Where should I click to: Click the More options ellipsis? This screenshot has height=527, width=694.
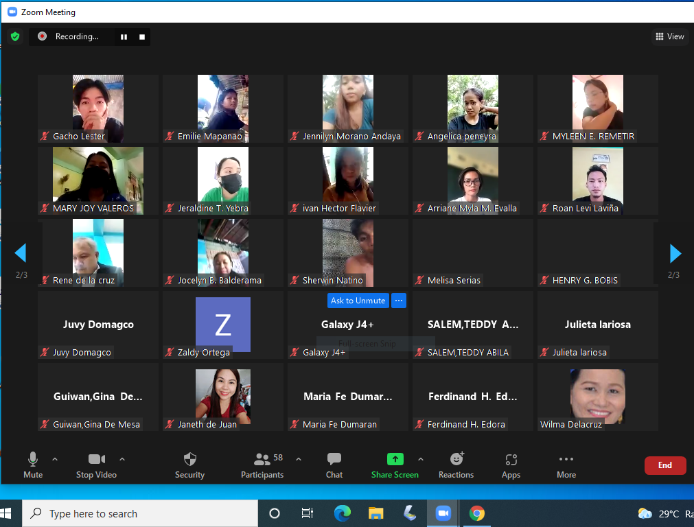[x=566, y=460]
